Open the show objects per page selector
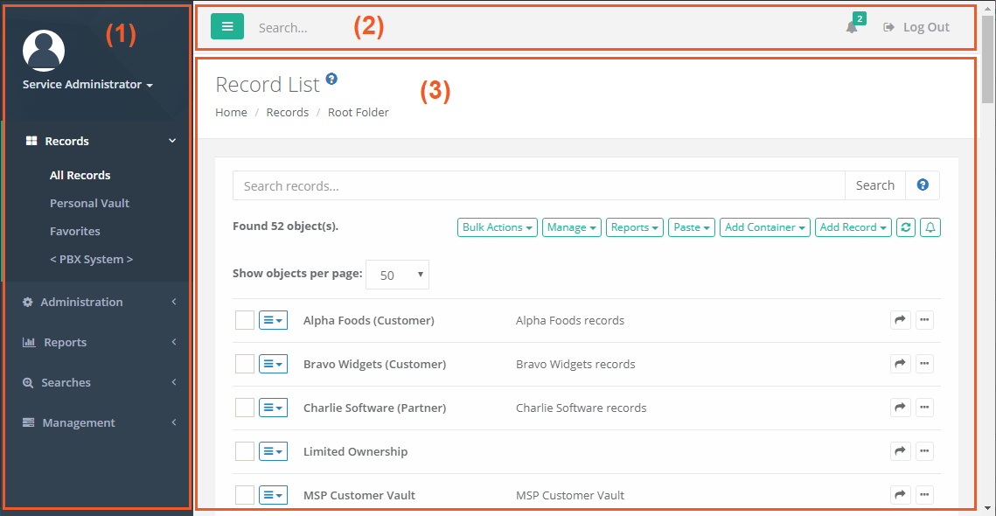 [x=397, y=274]
